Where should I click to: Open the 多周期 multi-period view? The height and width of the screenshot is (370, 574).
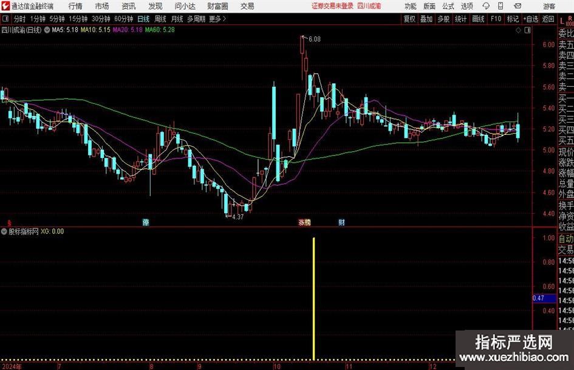click(196, 19)
